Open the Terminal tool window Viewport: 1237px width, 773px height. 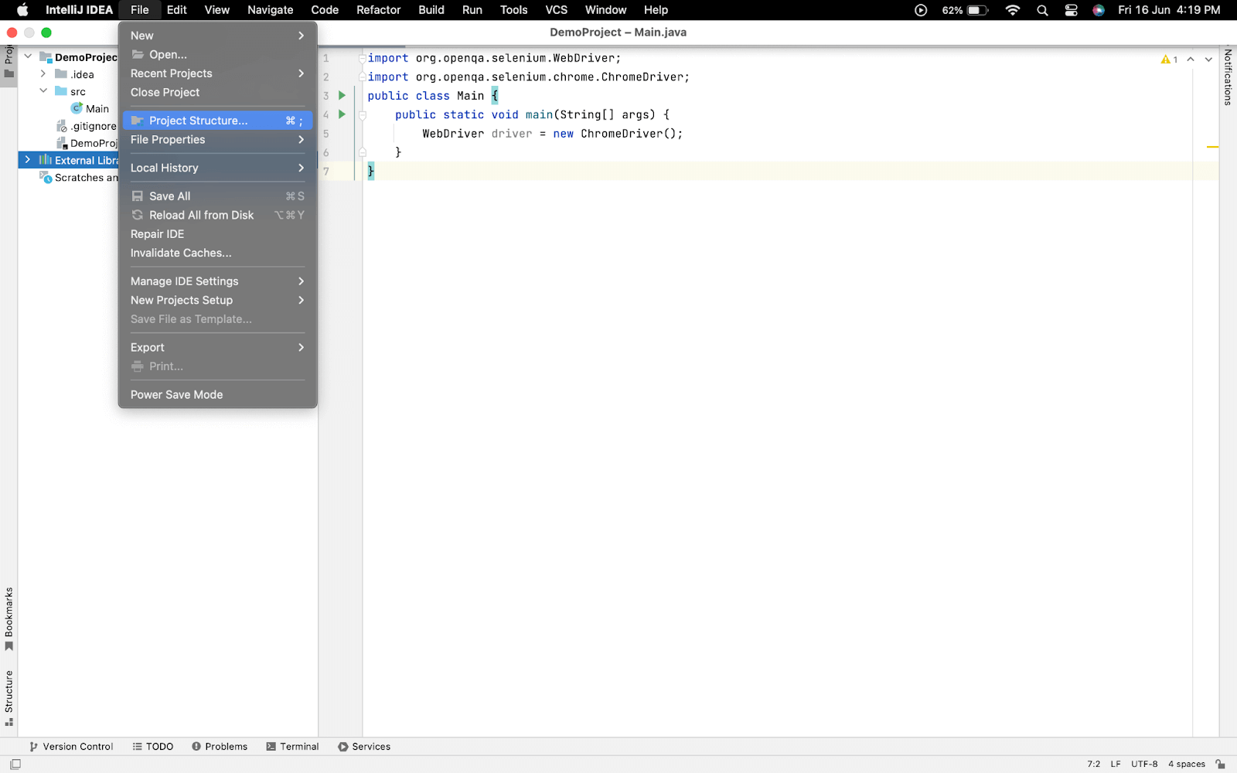292,746
